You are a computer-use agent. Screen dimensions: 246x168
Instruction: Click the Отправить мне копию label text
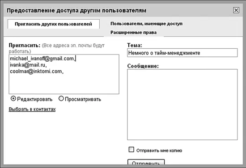point(159,151)
